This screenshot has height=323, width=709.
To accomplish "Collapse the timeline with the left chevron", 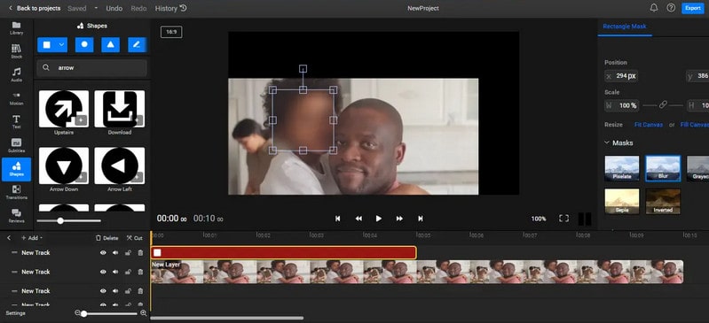I will pos(9,238).
